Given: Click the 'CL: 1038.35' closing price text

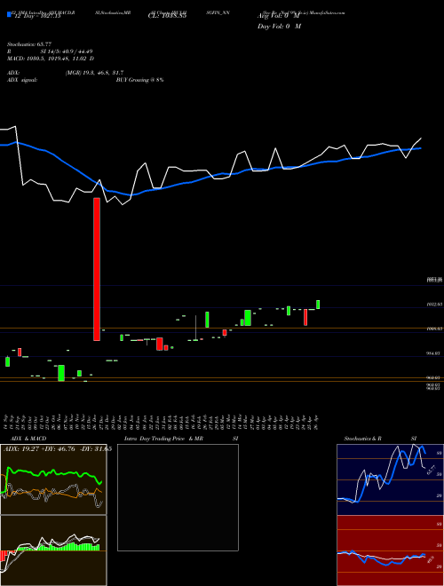Looking at the screenshot, I should tap(167, 17).
